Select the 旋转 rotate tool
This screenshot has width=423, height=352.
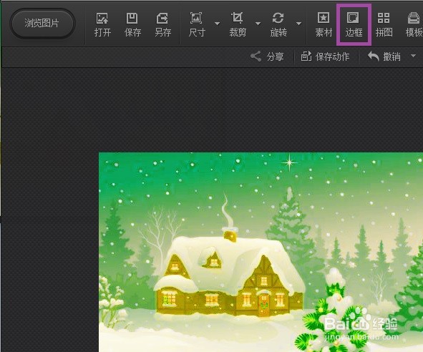278,24
